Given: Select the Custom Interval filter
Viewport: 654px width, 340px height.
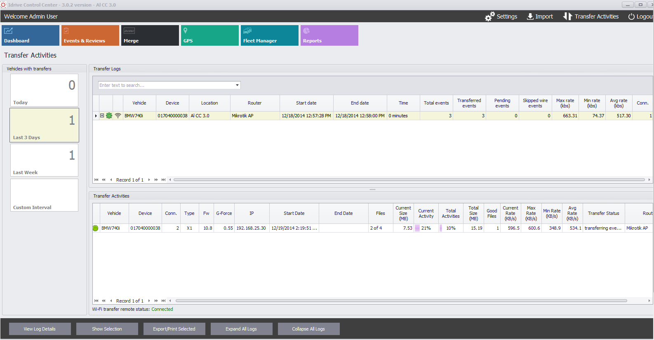Looking at the screenshot, I should coord(44,195).
